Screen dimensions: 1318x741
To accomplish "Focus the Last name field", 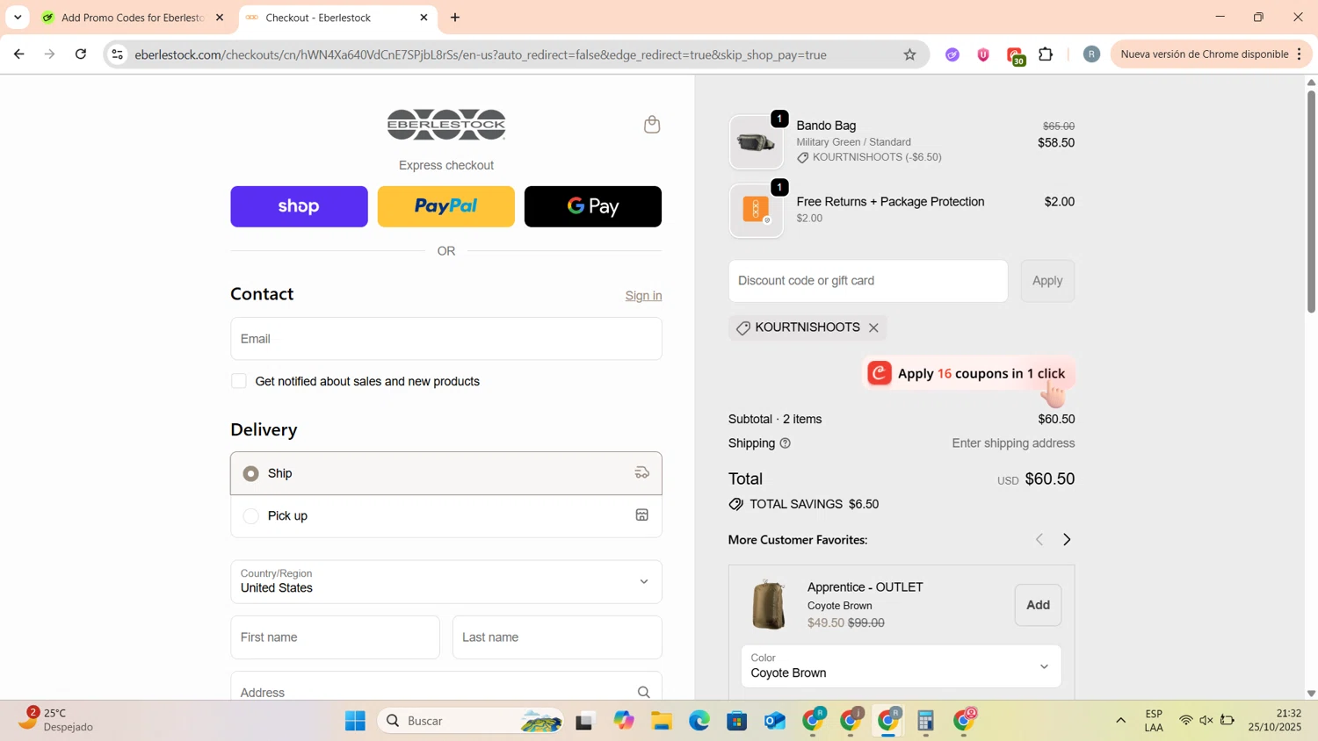I will click(557, 637).
